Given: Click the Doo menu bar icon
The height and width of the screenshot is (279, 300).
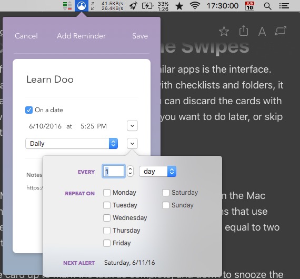Looking at the screenshot, I should (82, 6).
